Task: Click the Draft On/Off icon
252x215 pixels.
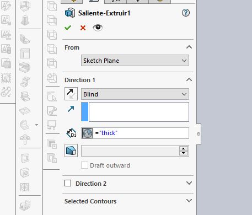Action: click(x=71, y=150)
